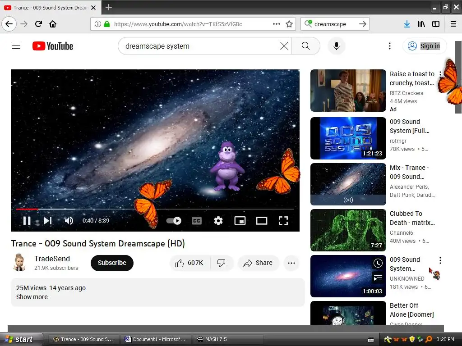This screenshot has height=346, width=462.
Task: Open Clubbed To Death - matrix thumbnail
Action: pos(348,230)
